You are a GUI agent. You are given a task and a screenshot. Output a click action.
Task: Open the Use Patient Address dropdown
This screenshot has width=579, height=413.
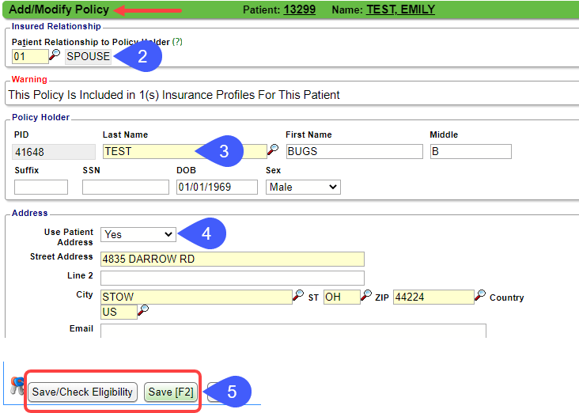(137, 235)
